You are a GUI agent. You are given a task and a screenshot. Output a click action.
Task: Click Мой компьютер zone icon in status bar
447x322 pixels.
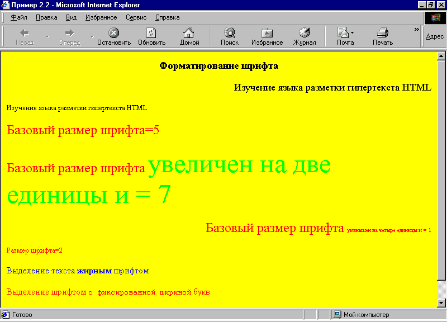(x=337, y=315)
